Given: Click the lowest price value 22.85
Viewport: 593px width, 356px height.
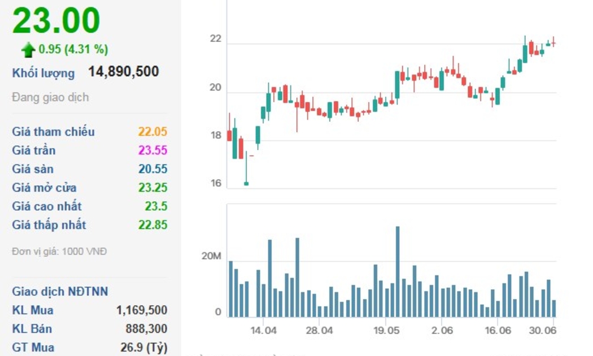Looking at the screenshot, I should coord(152,225).
